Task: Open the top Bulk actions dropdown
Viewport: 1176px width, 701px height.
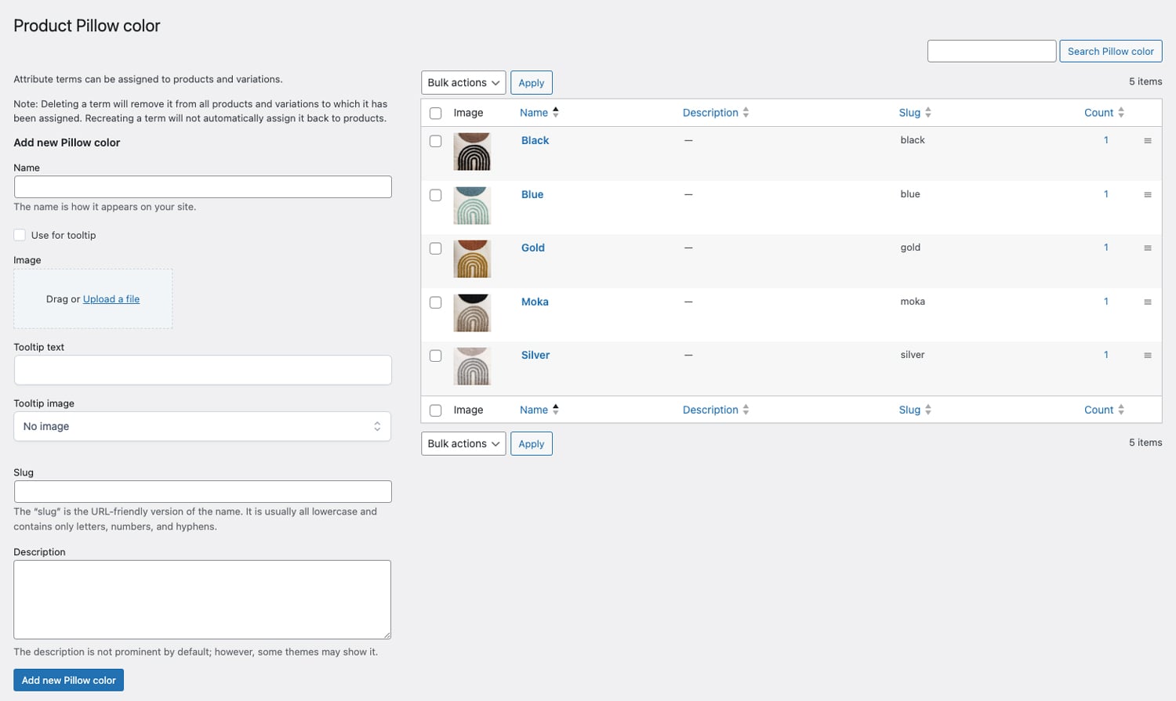Action: (463, 83)
